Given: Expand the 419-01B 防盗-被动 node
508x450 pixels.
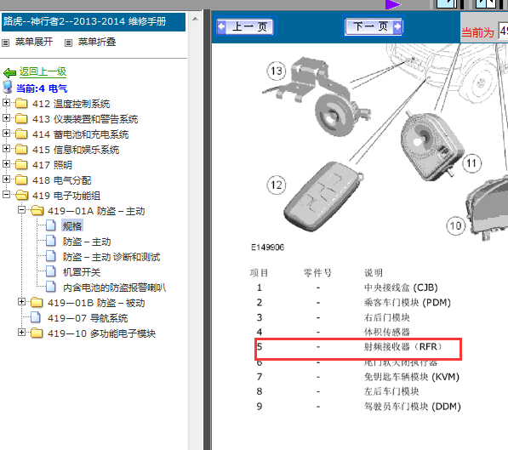Looking at the screenshot, I should tap(21, 302).
